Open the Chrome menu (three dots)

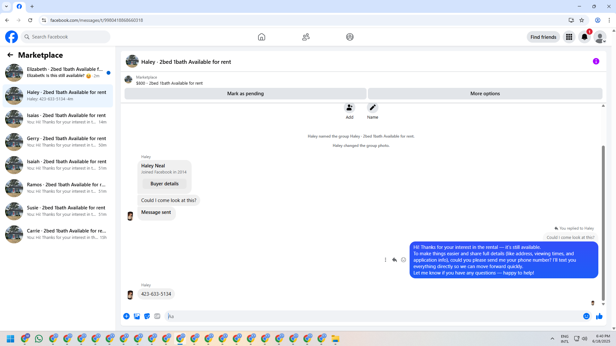click(609, 20)
